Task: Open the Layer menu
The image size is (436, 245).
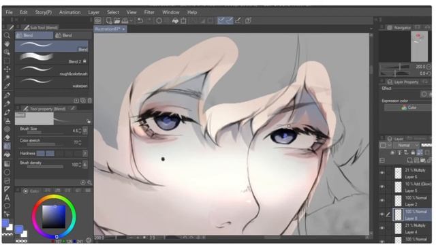Action: (94, 12)
